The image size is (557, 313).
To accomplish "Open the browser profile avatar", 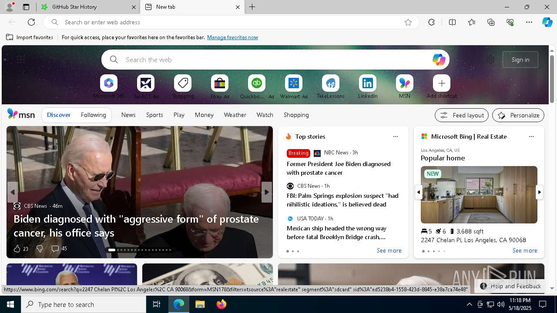I will [x=10, y=7].
